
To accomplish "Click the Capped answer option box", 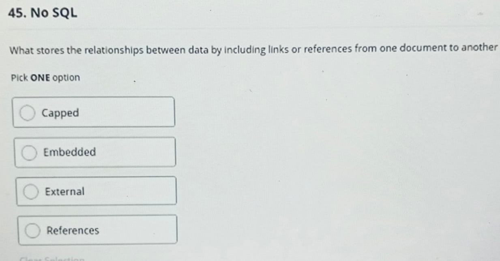I will click(93, 111).
